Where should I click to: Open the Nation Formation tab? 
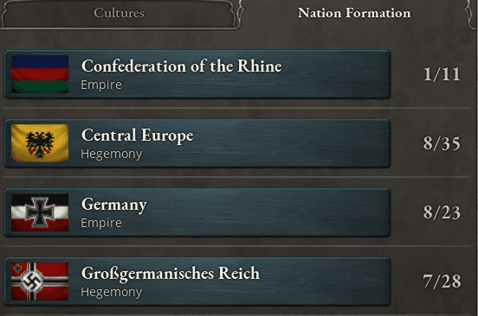pyautogui.click(x=354, y=13)
